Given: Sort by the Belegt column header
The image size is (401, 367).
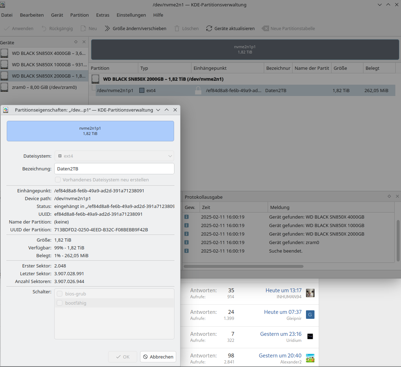Looking at the screenshot, I should coord(379,68).
